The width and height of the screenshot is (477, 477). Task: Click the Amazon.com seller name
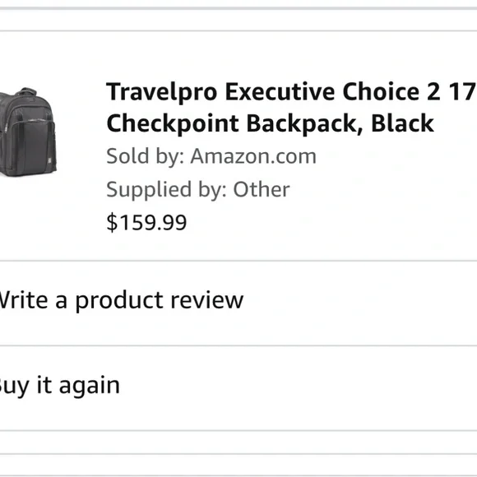(x=253, y=156)
